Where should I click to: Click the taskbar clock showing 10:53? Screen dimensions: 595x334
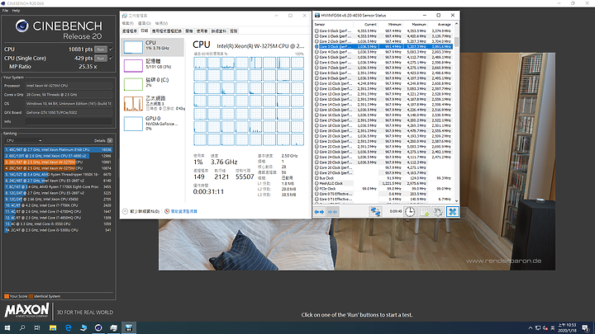(567, 327)
